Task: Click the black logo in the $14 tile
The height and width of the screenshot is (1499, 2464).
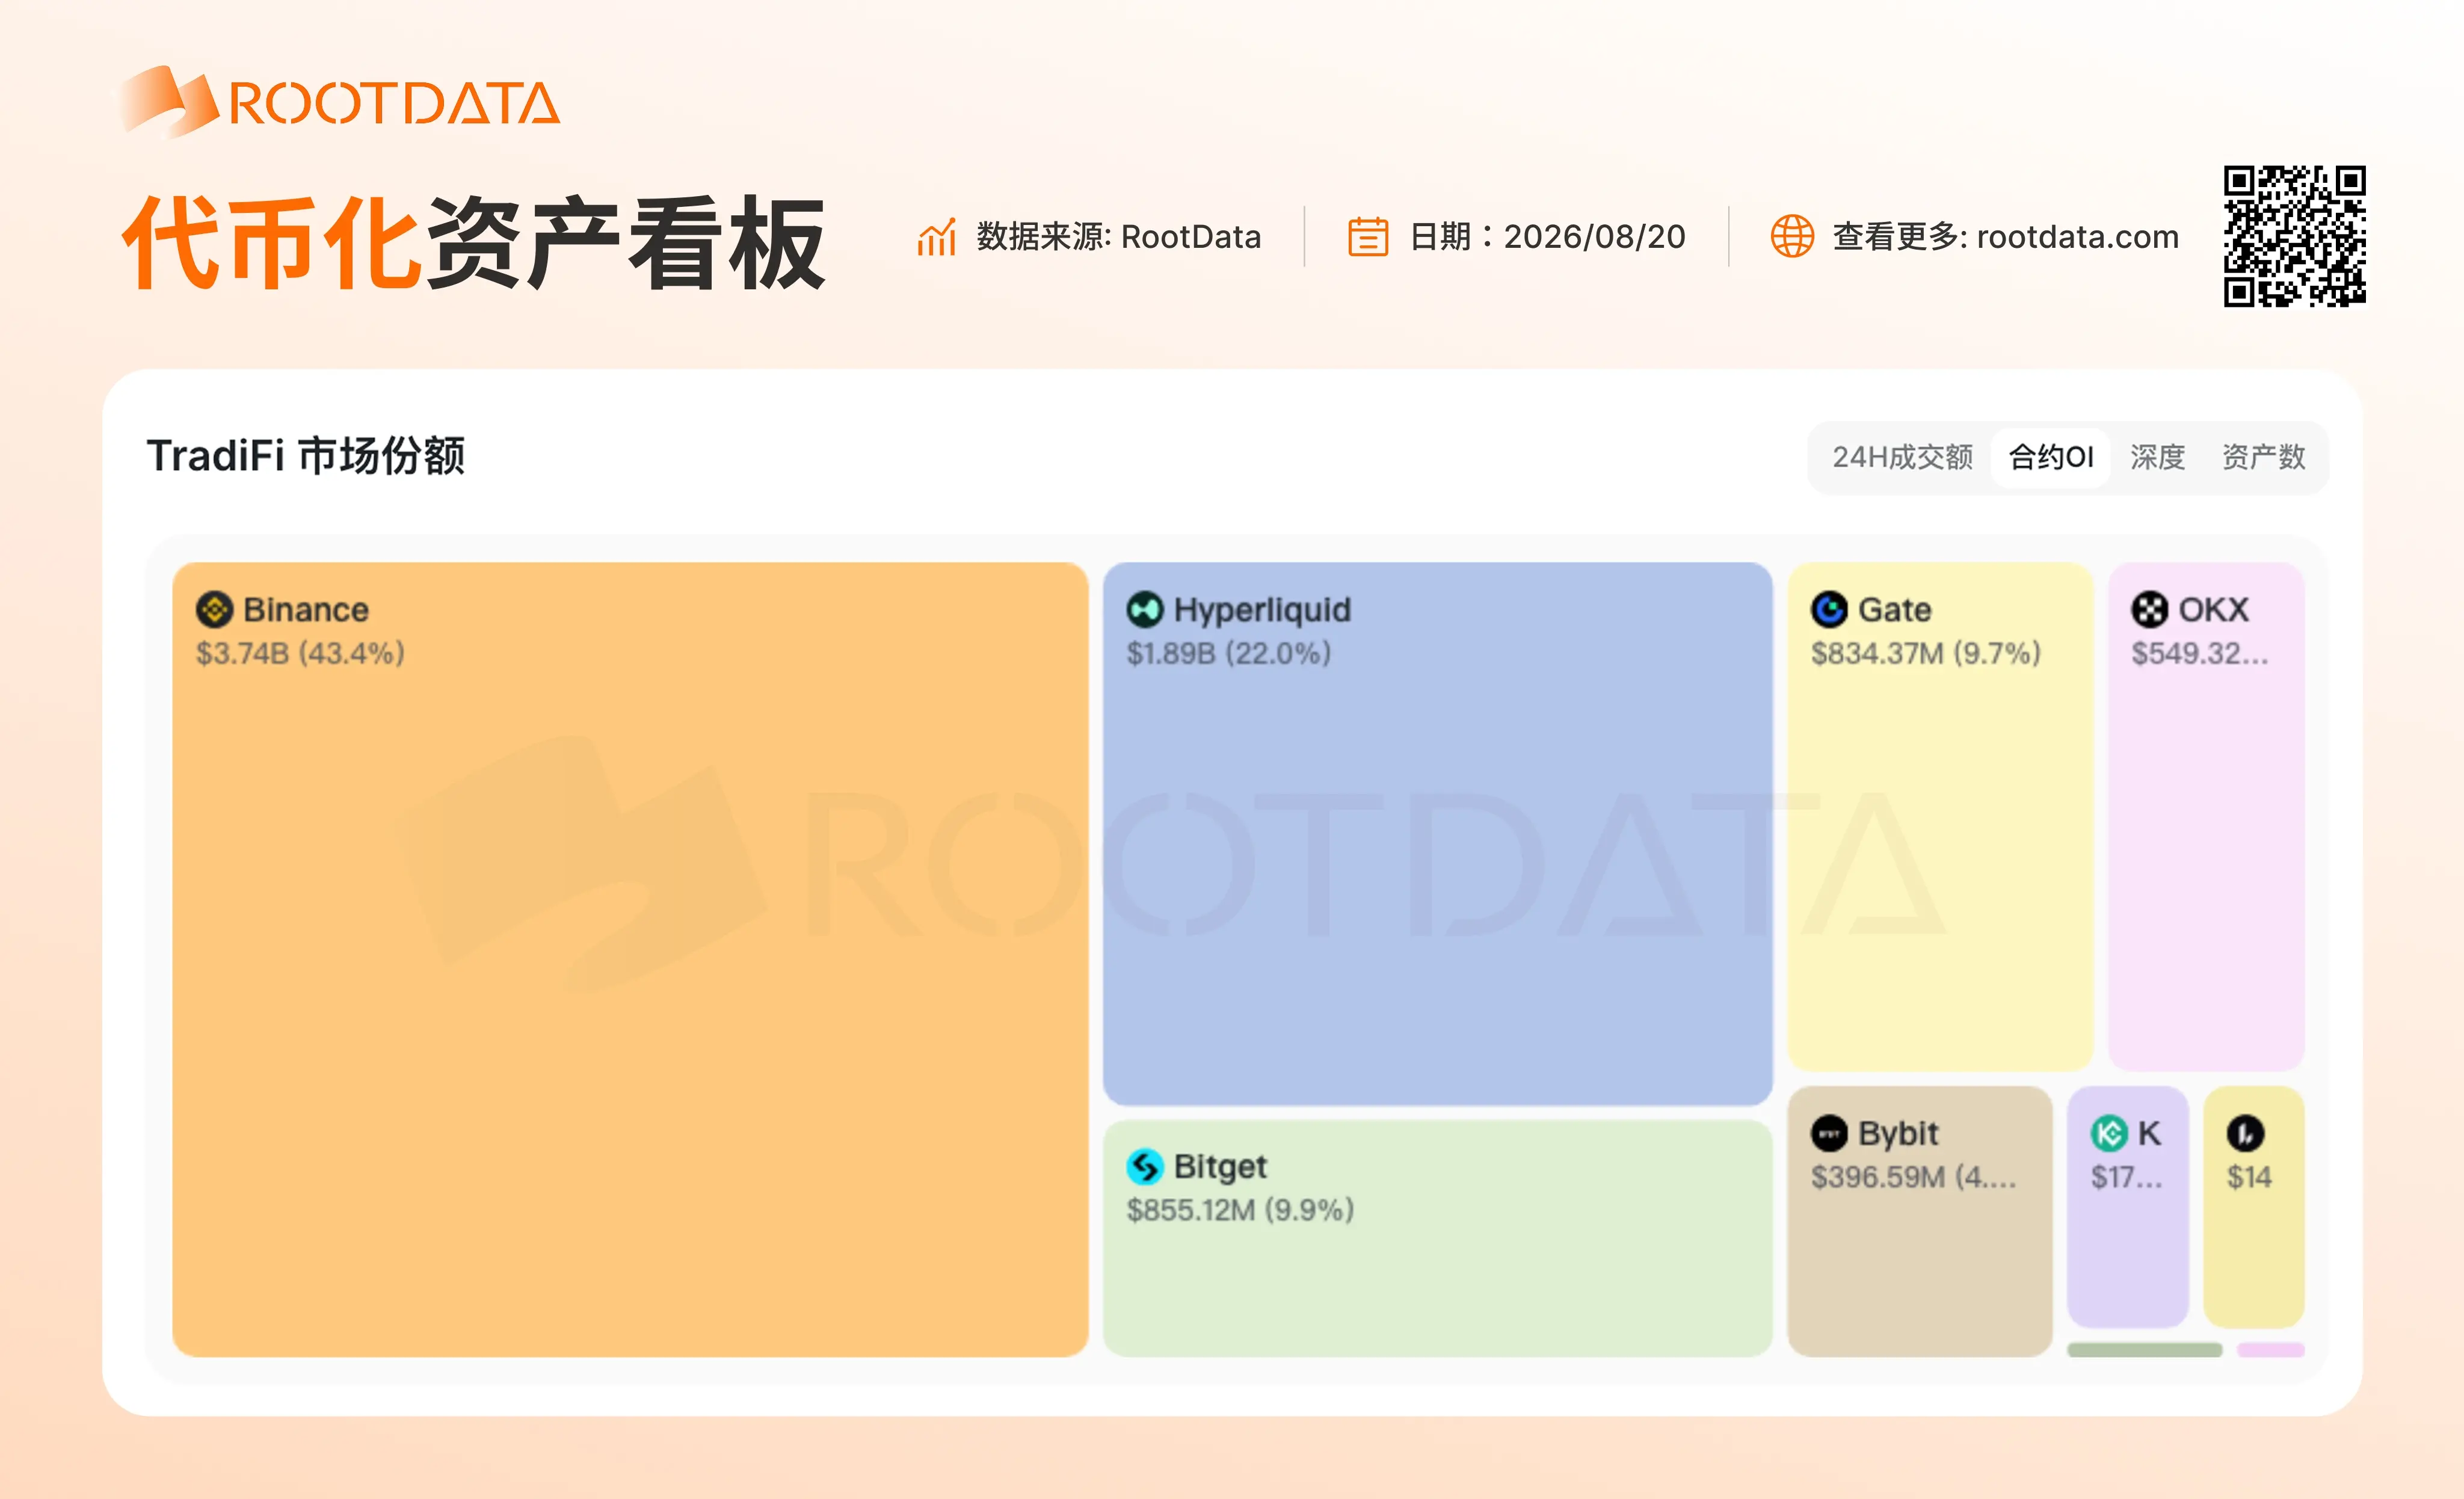Action: [x=2245, y=1133]
